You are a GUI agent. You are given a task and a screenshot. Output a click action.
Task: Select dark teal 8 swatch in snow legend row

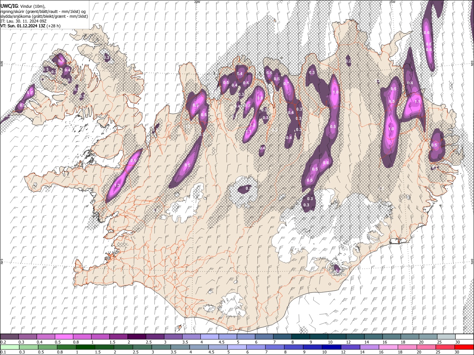(x=300, y=337)
